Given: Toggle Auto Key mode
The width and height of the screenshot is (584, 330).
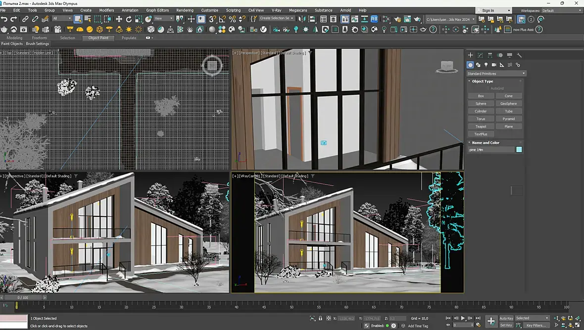Looking at the screenshot, I should (x=506, y=318).
